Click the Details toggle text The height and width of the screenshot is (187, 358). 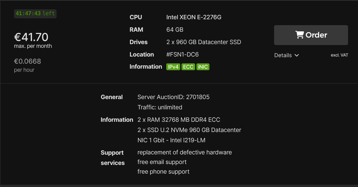[x=283, y=55]
